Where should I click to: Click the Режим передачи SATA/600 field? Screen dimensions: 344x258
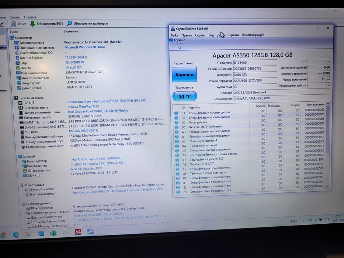tap(255, 80)
